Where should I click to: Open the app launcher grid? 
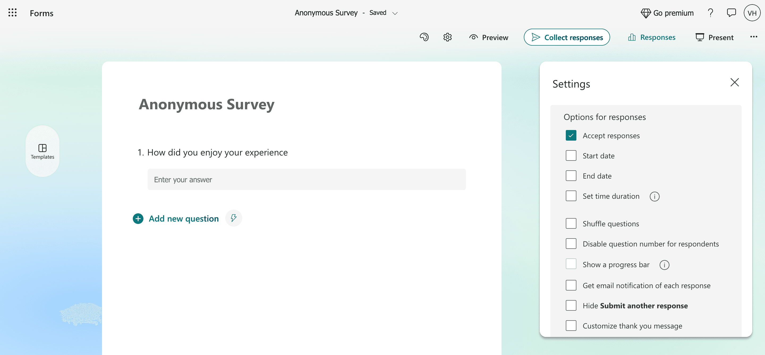[x=12, y=13]
